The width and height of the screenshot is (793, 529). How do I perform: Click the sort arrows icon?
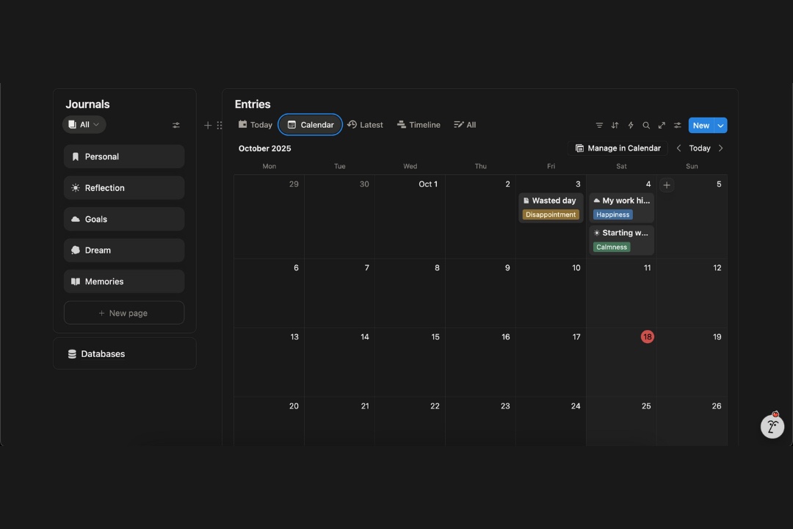tap(615, 126)
